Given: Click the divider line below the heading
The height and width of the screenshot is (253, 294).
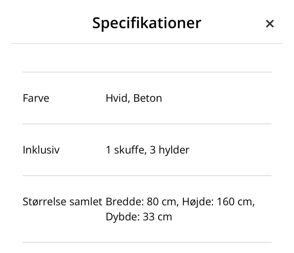Looking at the screenshot, I should 147,43.
